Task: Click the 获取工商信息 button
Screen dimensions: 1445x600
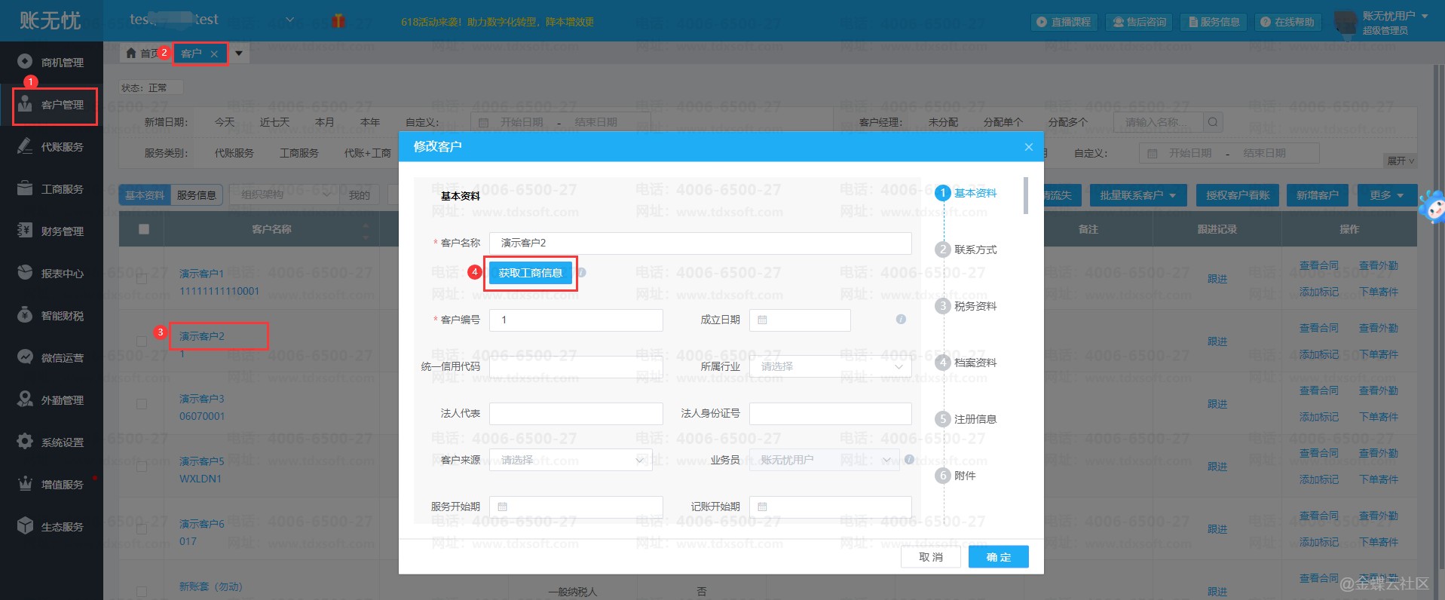Action: pyautogui.click(x=530, y=273)
